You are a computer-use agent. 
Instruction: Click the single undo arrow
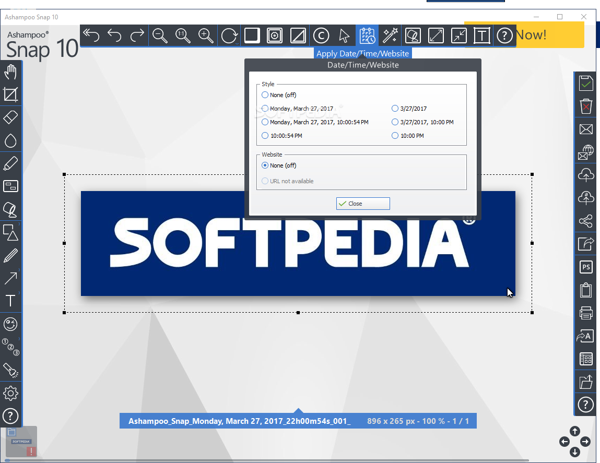(x=114, y=35)
